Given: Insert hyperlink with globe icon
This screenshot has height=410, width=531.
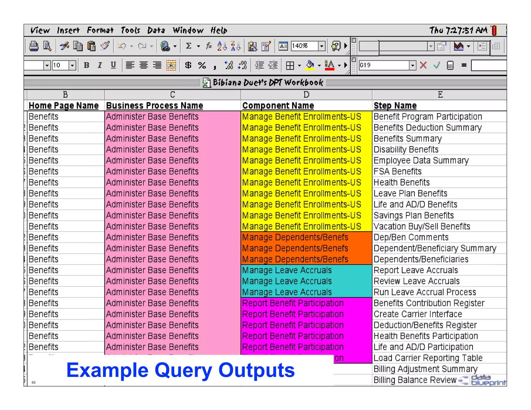Looking at the screenshot, I should click(165, 46).
